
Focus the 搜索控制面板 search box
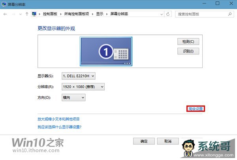pyautogui.click(x=205, y=14)
